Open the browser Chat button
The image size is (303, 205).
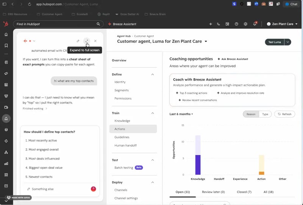click(291, 4)
